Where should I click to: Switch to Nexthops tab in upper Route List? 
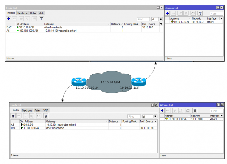tap(22, 13)
